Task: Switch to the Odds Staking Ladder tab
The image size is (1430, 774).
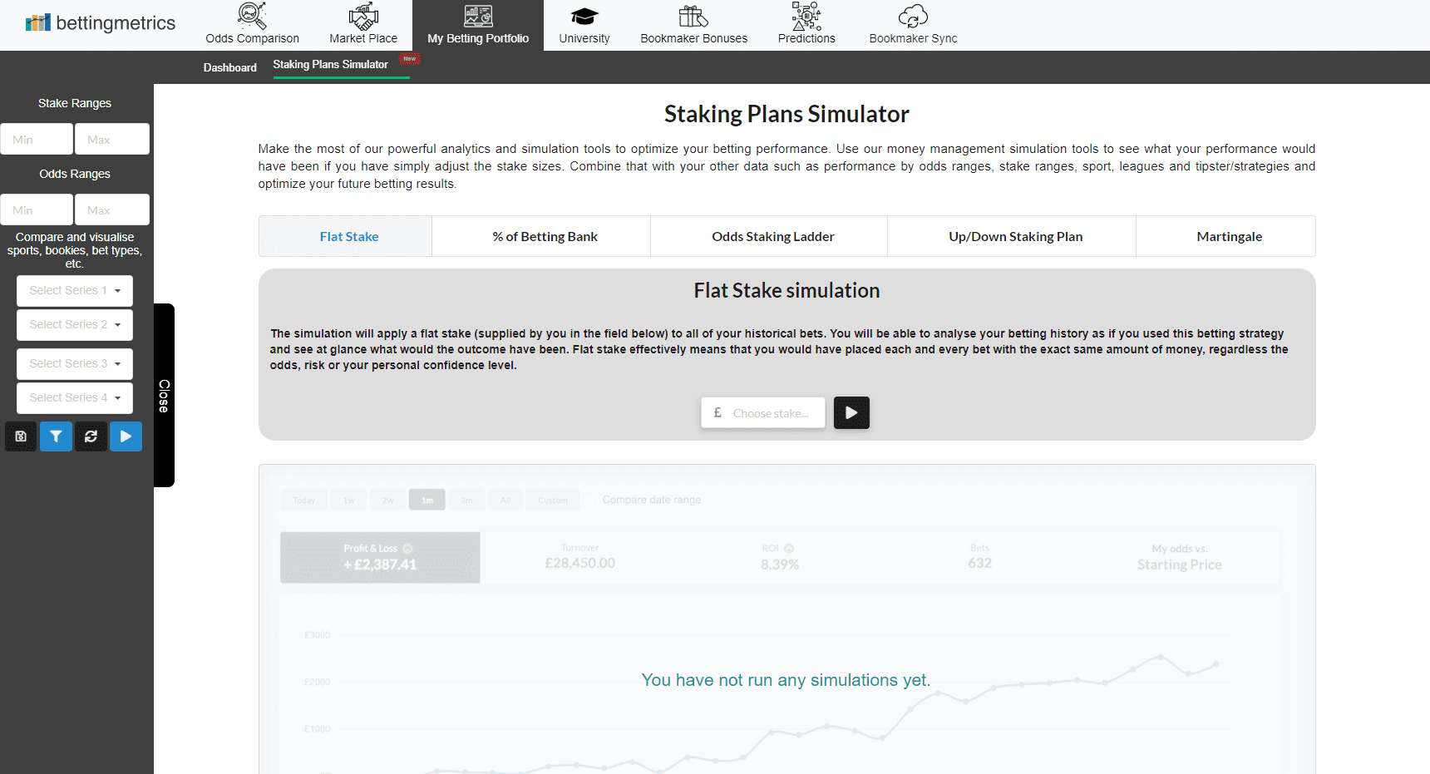Action: (x=769, y=236)
